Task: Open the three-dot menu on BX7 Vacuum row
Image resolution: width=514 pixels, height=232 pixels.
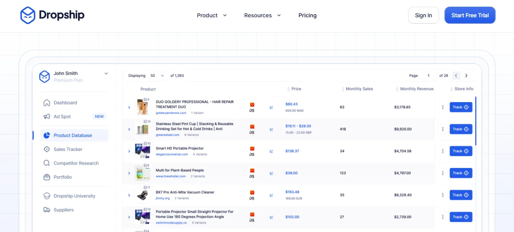Action: [x=443, y=195]
